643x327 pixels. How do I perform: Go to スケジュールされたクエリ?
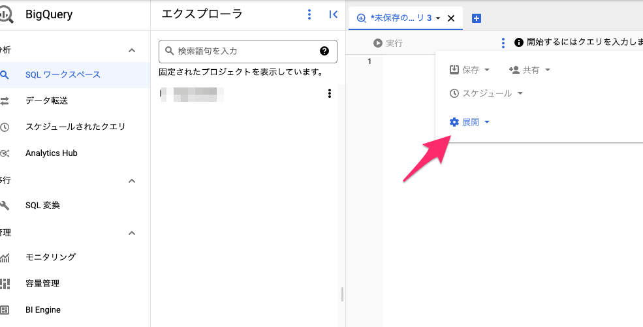click(x=74, y=127)
